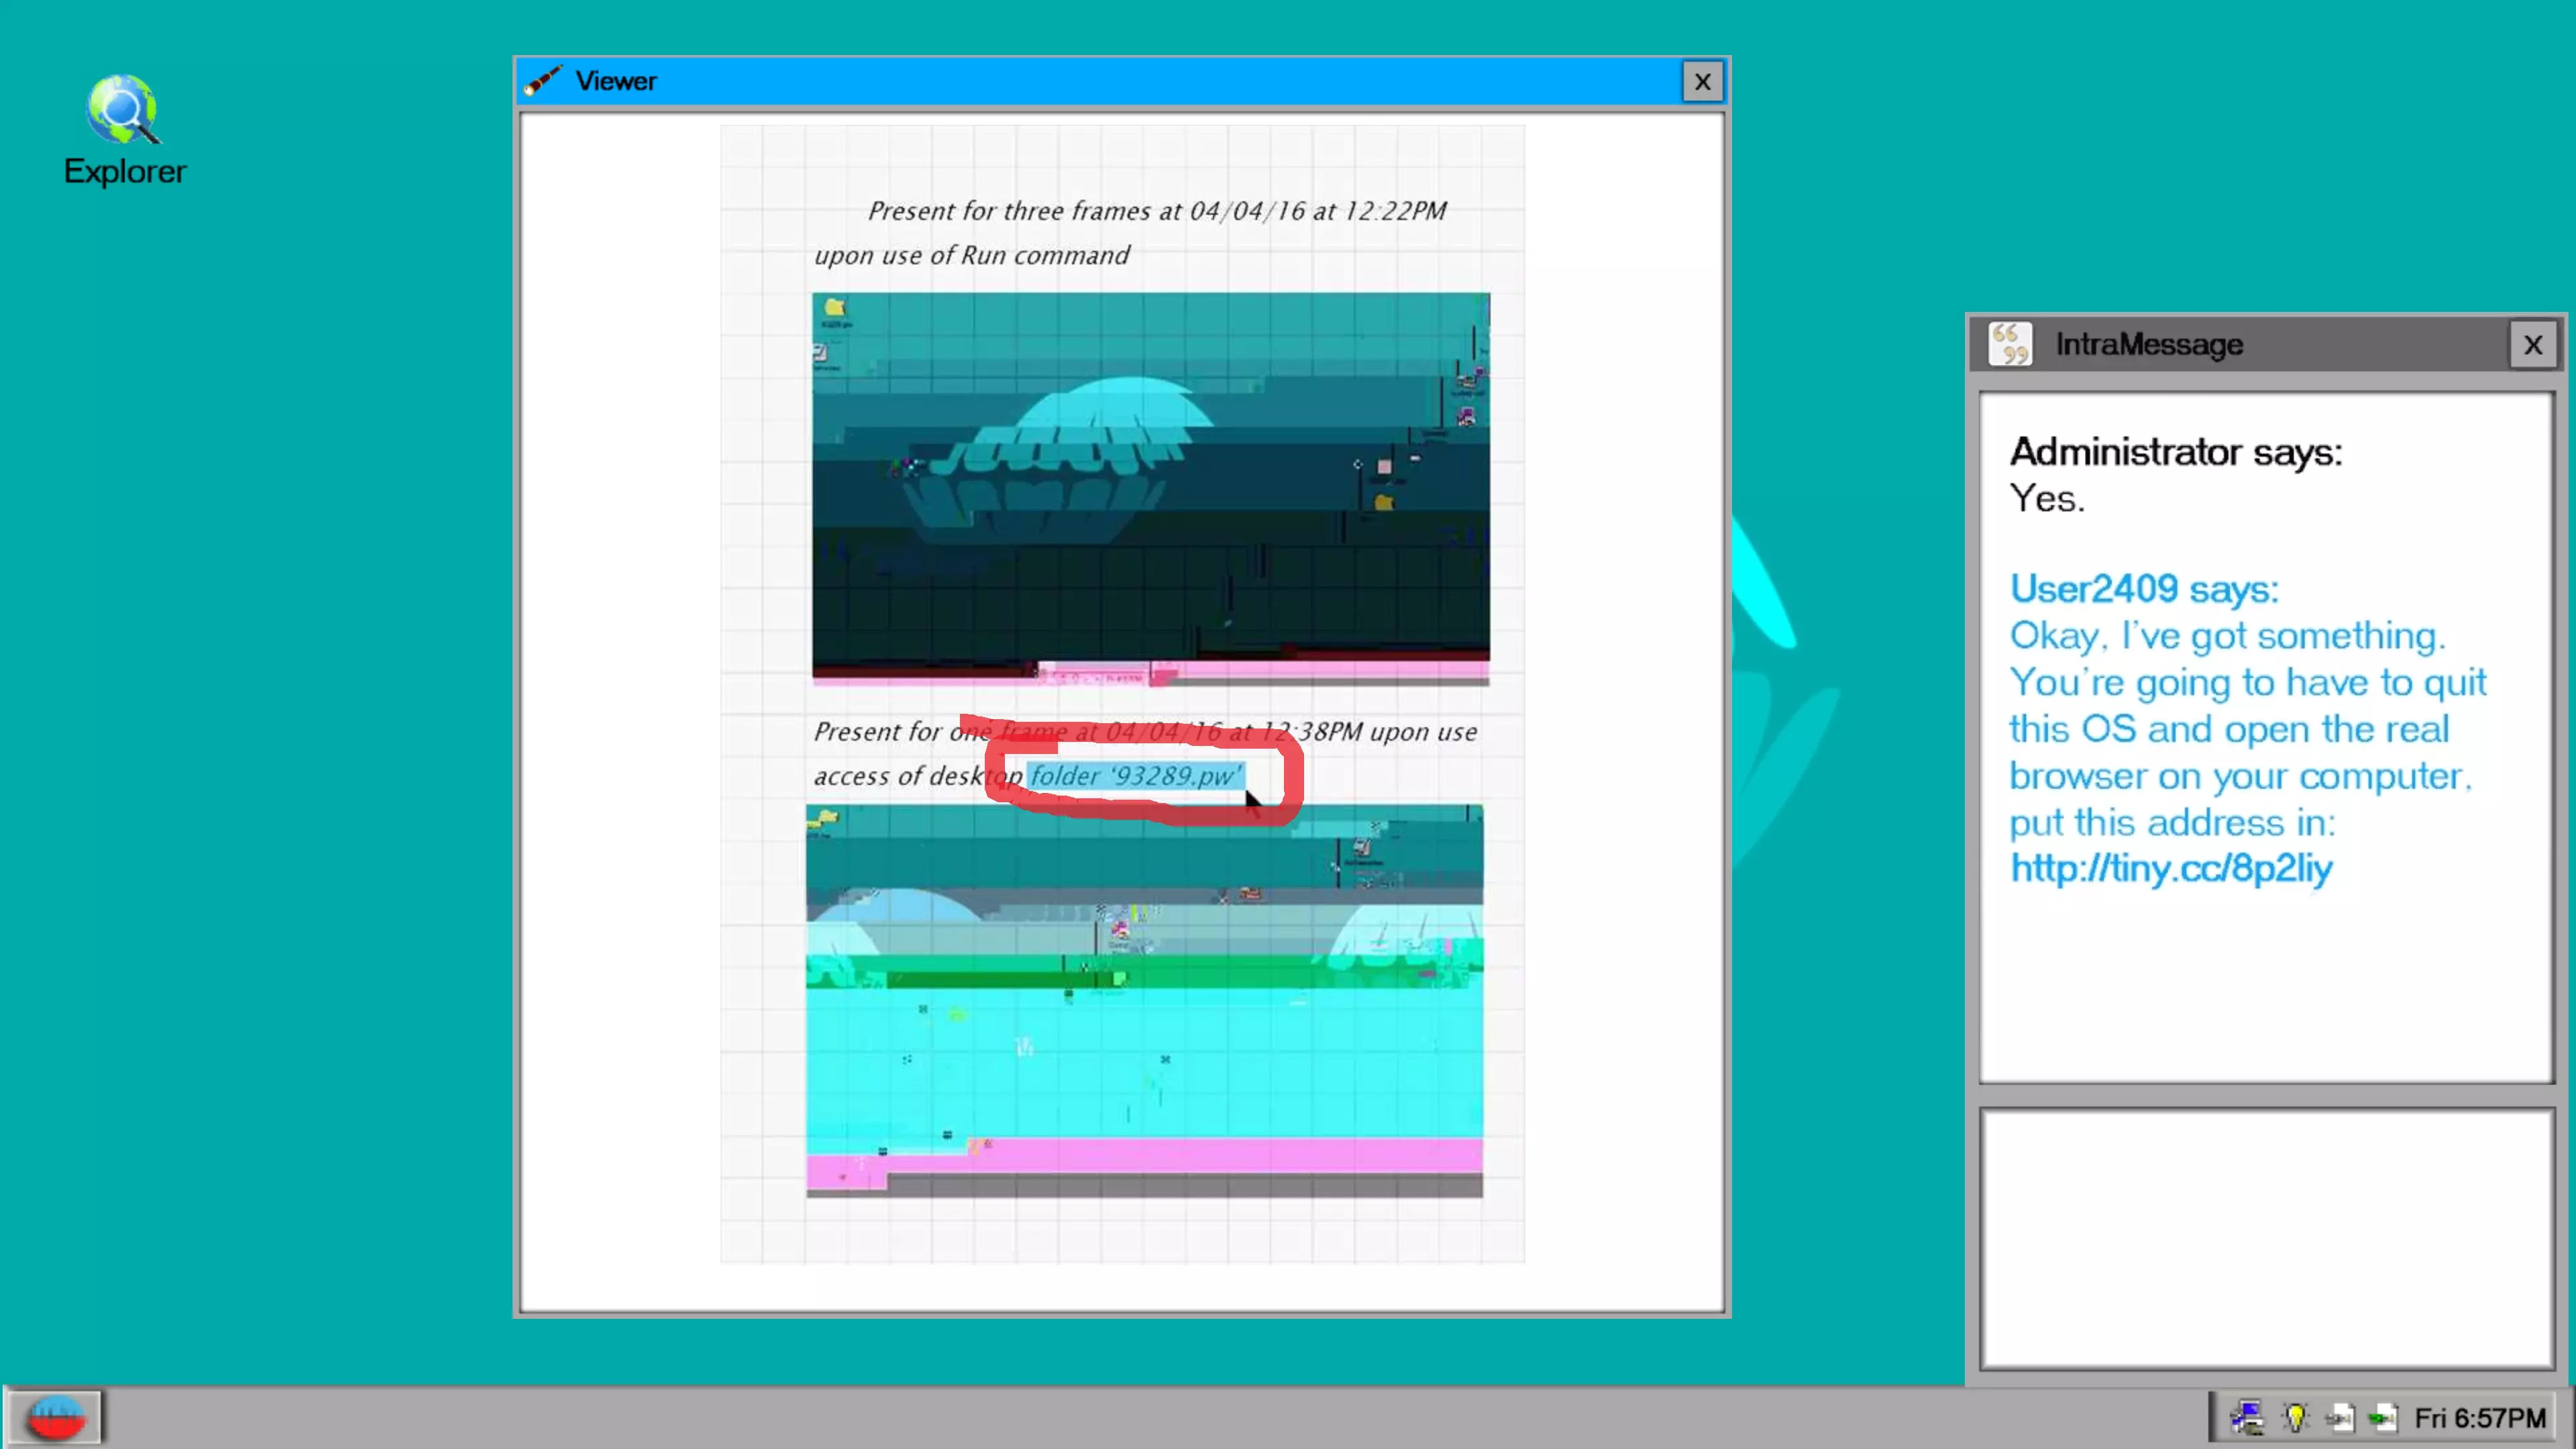Image resolution: width=2576 pixels, height=1449 pixels.
Task: Click the IntraMessage reply text box
Action: coord(2266,1238)
